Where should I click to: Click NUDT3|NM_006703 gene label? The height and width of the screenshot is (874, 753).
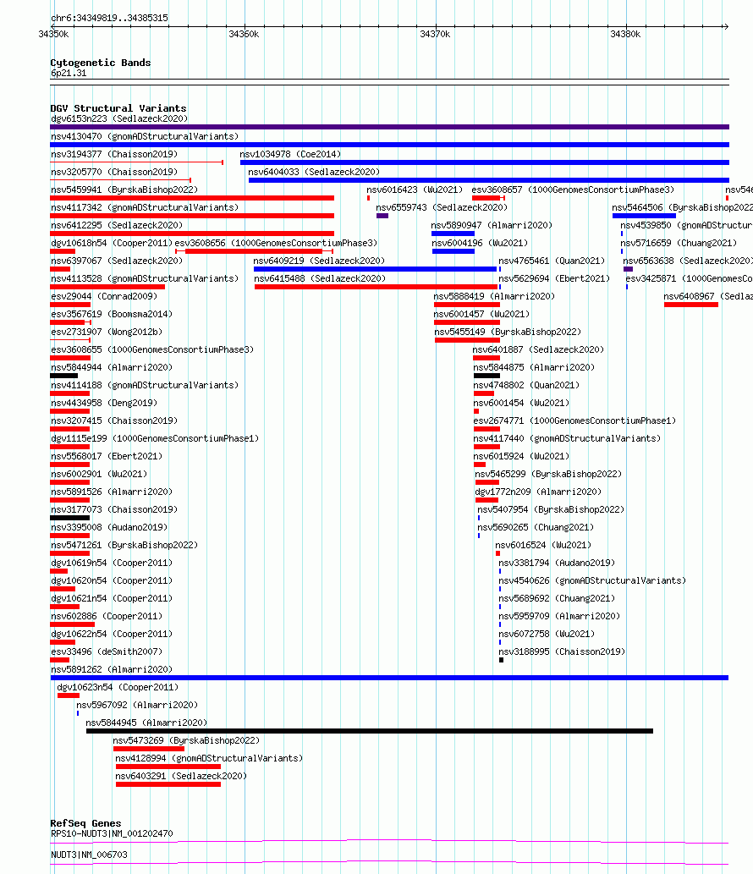pyautogui.click(x=89, y=855)
